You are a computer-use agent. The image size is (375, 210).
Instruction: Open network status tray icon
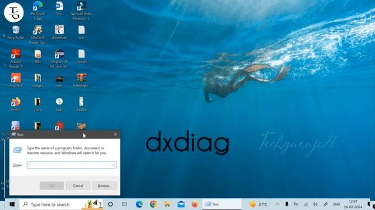[x=306, y=204]
